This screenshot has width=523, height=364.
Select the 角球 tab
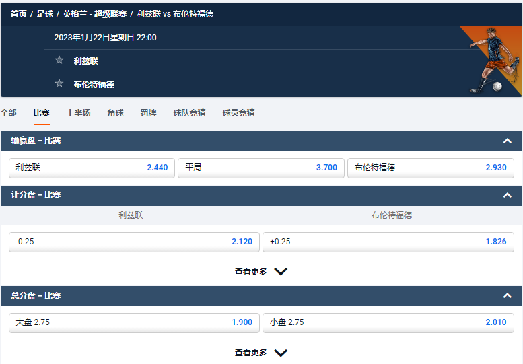[x=115, y=113]
